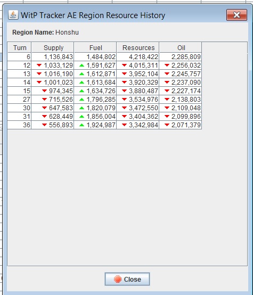Click the Java icon in the title bar

[13, 15]
